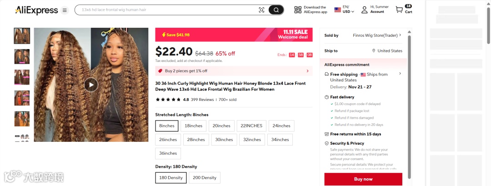Click the AliExpress logo

pyautogui.click(x=36, y=10)
